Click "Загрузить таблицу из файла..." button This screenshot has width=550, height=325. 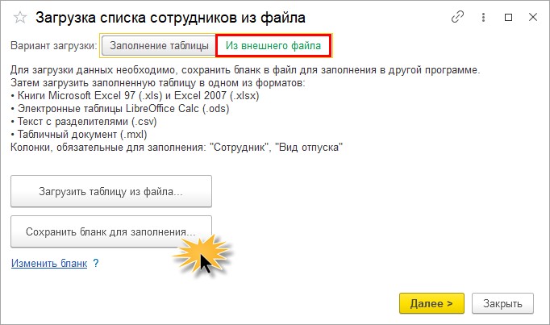point(111,191)
